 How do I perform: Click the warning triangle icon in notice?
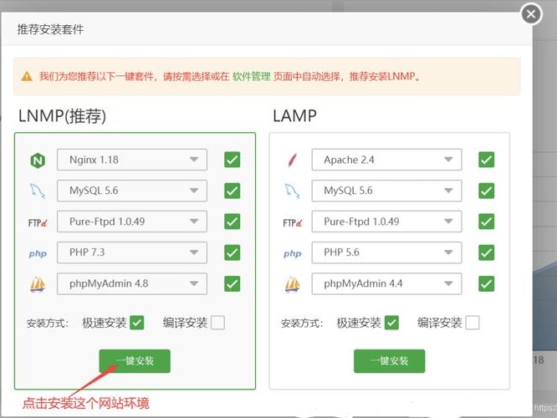[x=27, y=76]
